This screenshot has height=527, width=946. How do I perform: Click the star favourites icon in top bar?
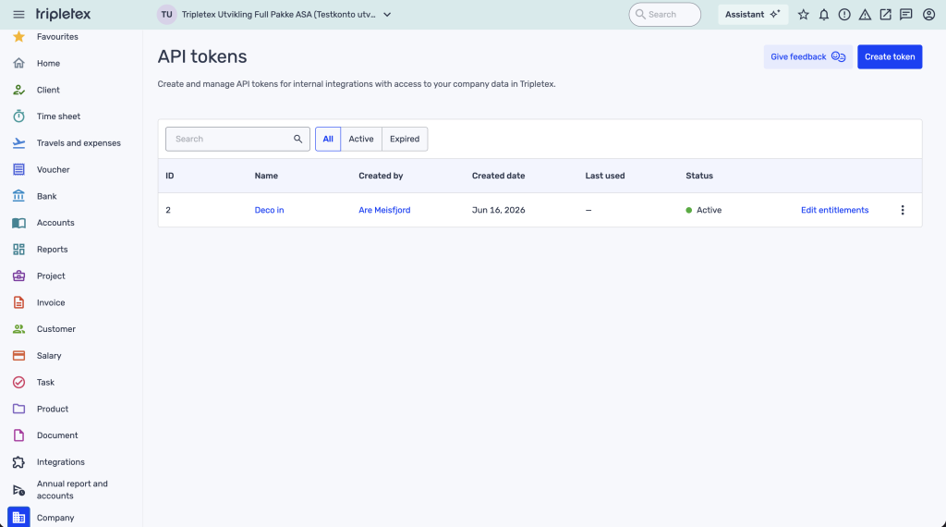[x=803, y=15]
